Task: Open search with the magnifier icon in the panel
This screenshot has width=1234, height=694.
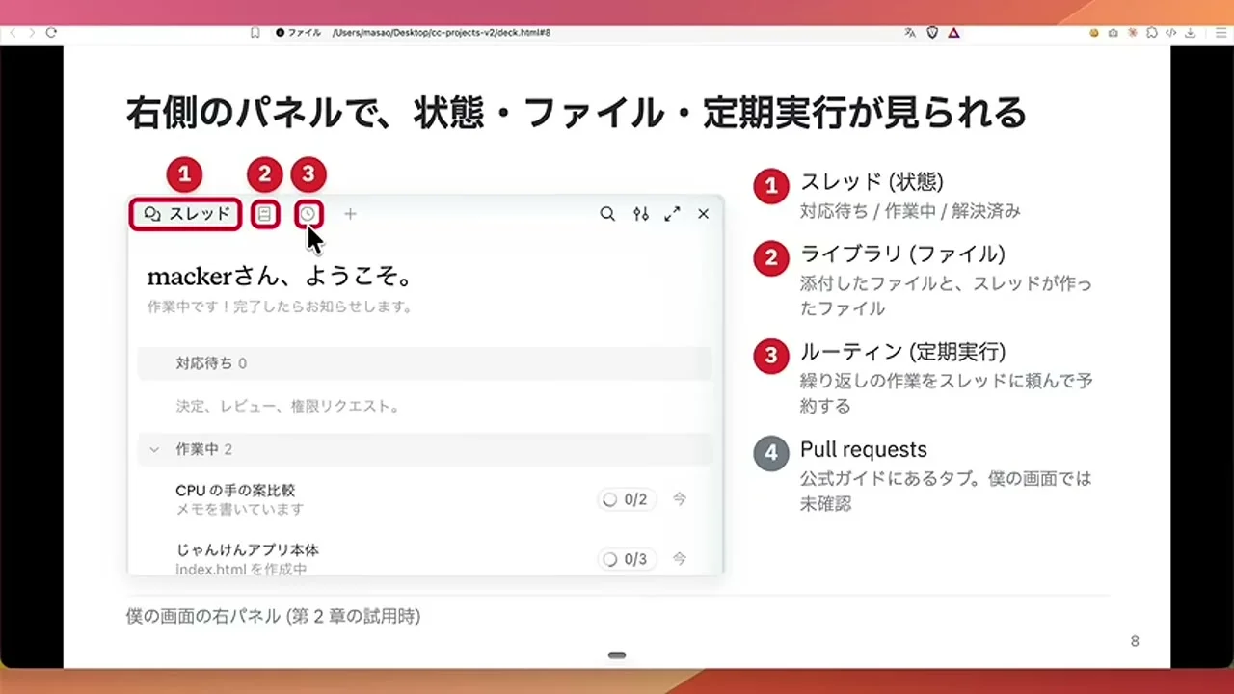Action: coord(607,214)
